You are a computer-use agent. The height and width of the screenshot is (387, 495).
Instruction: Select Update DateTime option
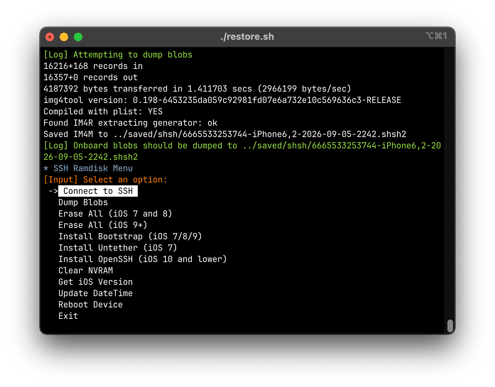96,293
